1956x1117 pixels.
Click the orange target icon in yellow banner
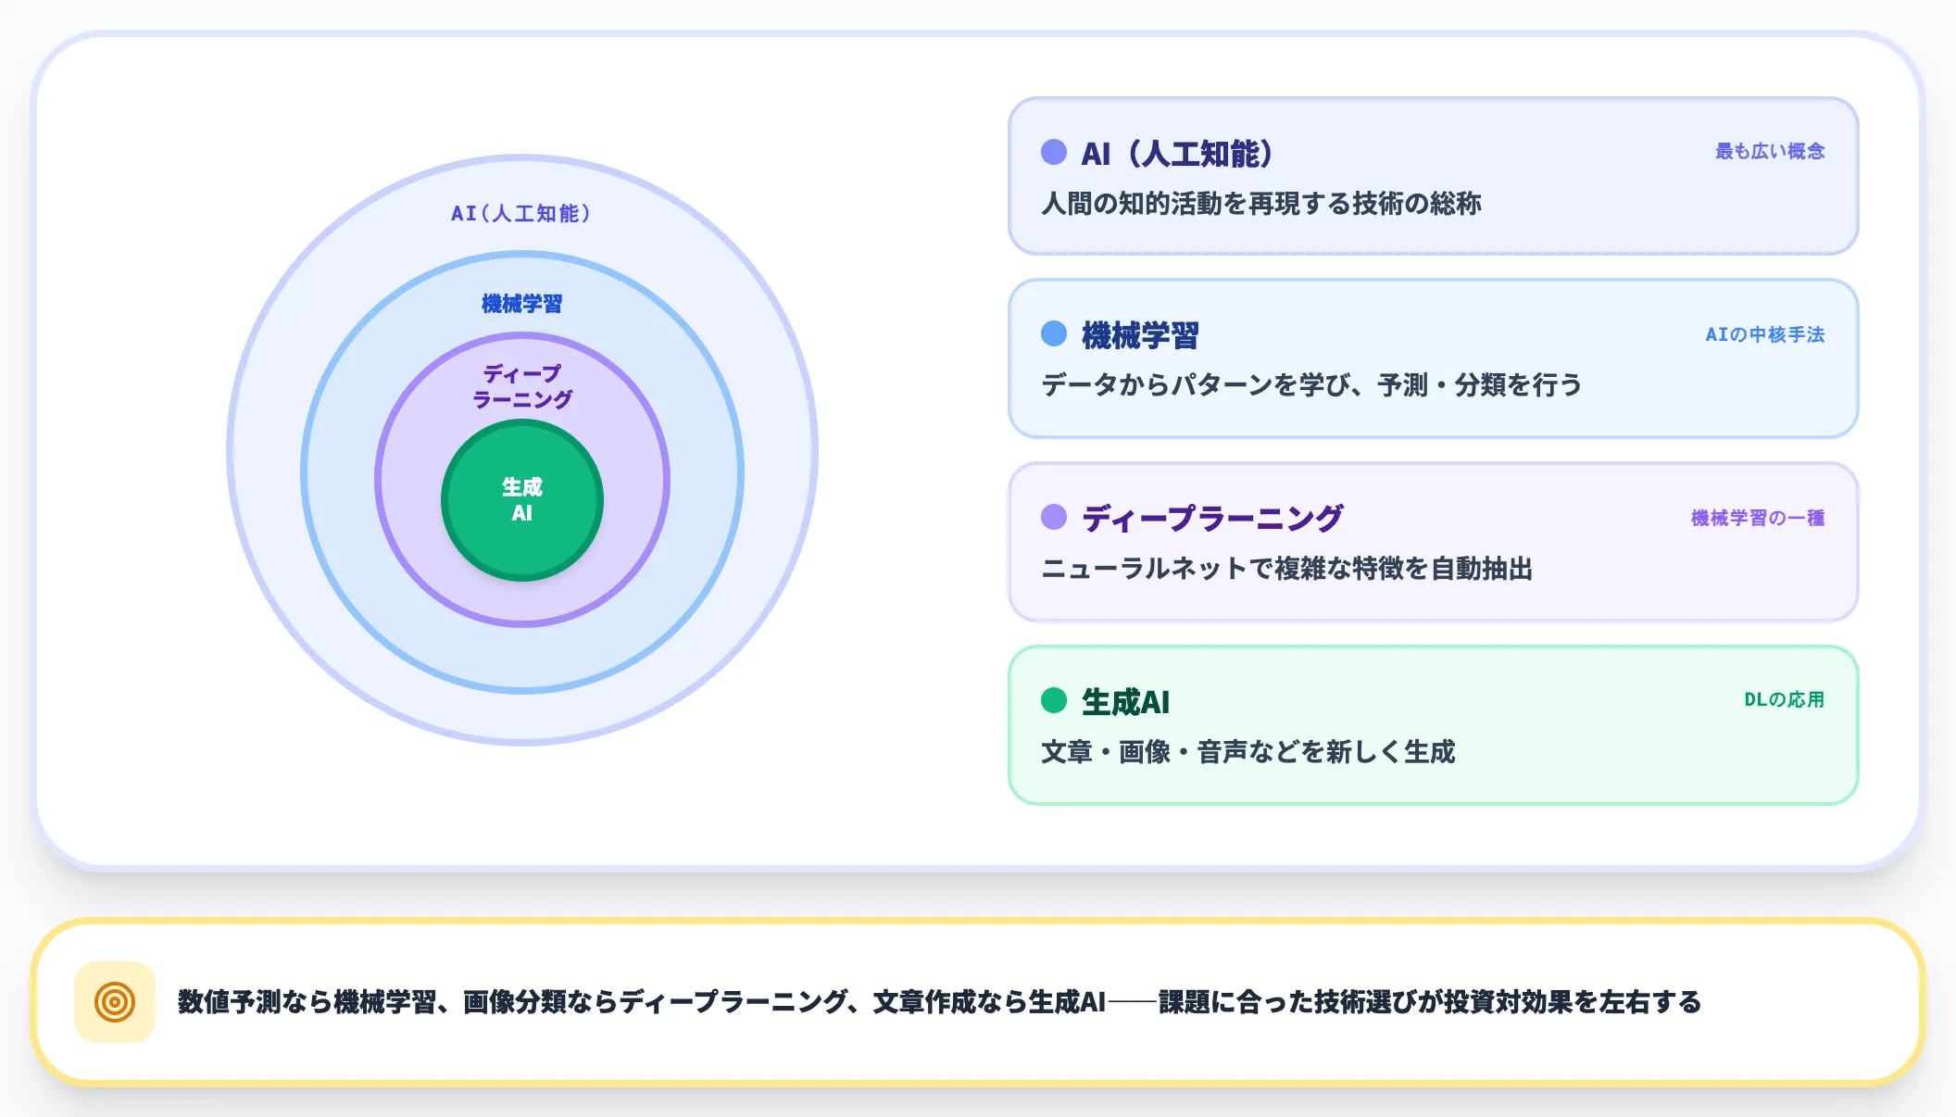115,1001
